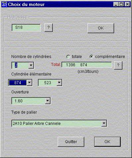Screen dimensions: 132x158
Task: Click the S18 Hydrobase input field
Action: (x=26, y=27)
